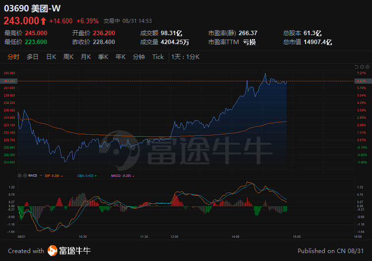The image size is (372, 261).
Task: Click the 16:00 time axis label
Action: click(x=358, y=237)
